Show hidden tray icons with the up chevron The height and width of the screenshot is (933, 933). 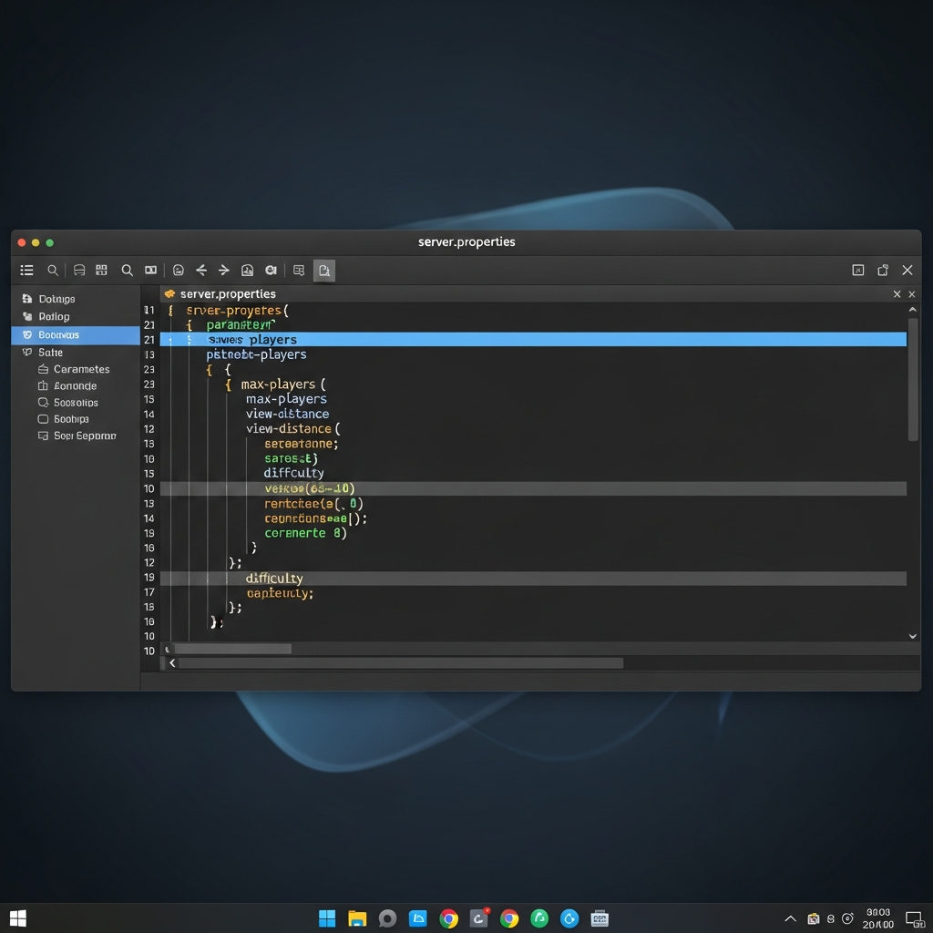coord(790,918)
